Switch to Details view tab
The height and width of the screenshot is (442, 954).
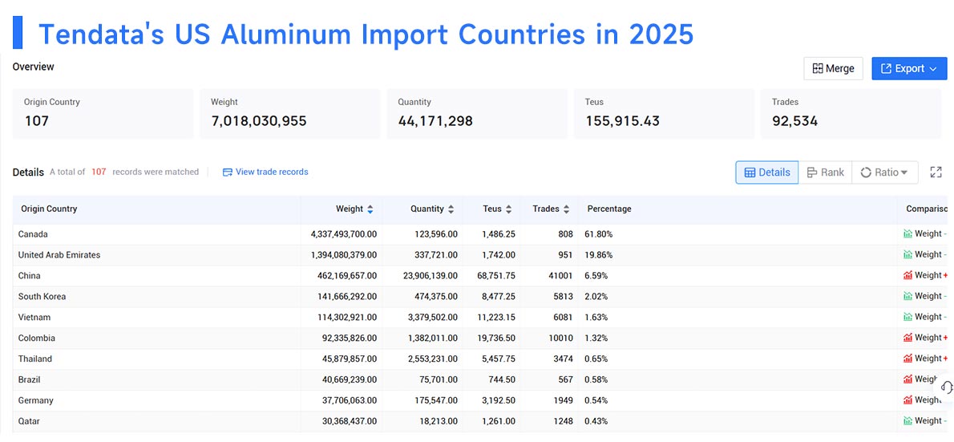(x=766, y=172)
